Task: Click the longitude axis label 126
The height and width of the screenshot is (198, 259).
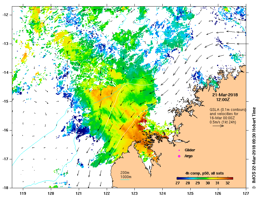Action: tap(218, 193)
